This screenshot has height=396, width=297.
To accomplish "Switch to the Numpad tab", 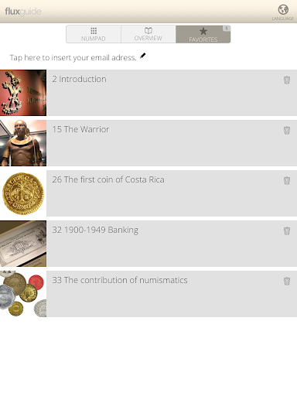I will [x=94, y=34].
